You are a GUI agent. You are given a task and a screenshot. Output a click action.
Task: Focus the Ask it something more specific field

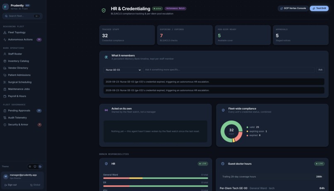point(229,70)
